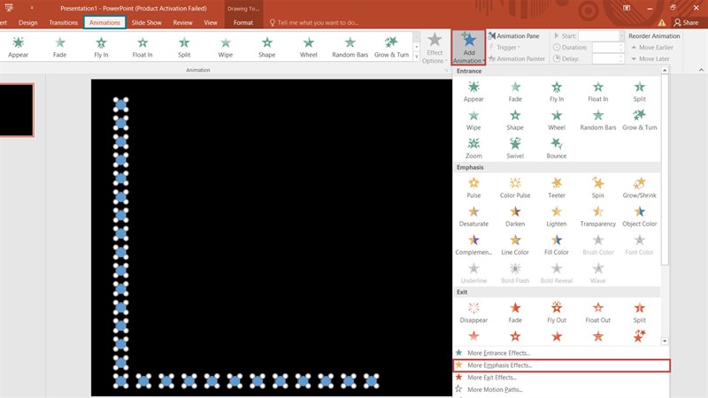Apply Desaturate emphasis effect
This screenshot has width=708, height=398.
click(473, 216)
